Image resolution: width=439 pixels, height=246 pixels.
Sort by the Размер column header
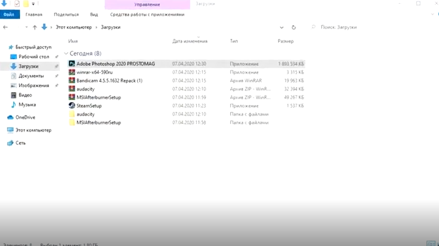(286, 41)
